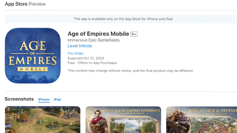The width and height of the screenshot is (237, 133).
Task: Click the app title 'Age of Empires Mobile'
Action: (x=98, y=34)
